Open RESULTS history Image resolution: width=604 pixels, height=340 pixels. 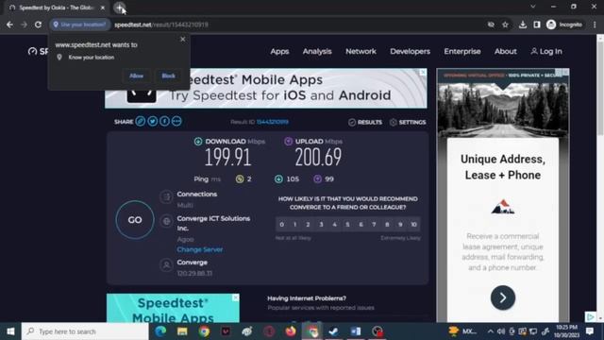tap(365, 122)
